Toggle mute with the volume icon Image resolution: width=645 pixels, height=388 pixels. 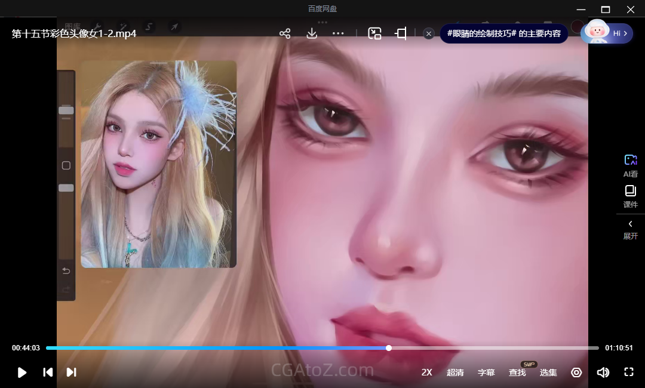coord(603,372)
